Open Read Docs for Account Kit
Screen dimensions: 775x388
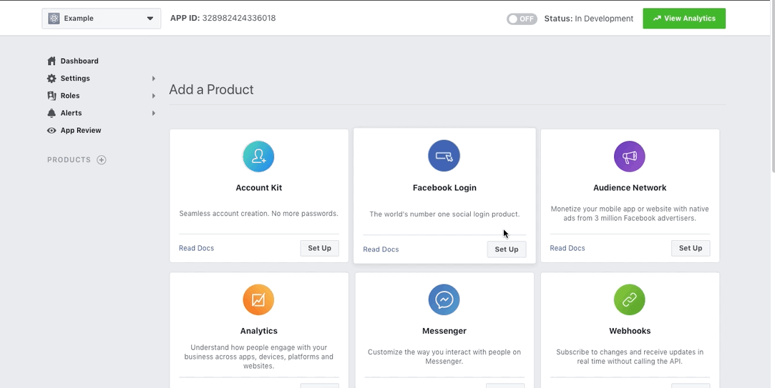pyautogui.click(x=196, y=248)
